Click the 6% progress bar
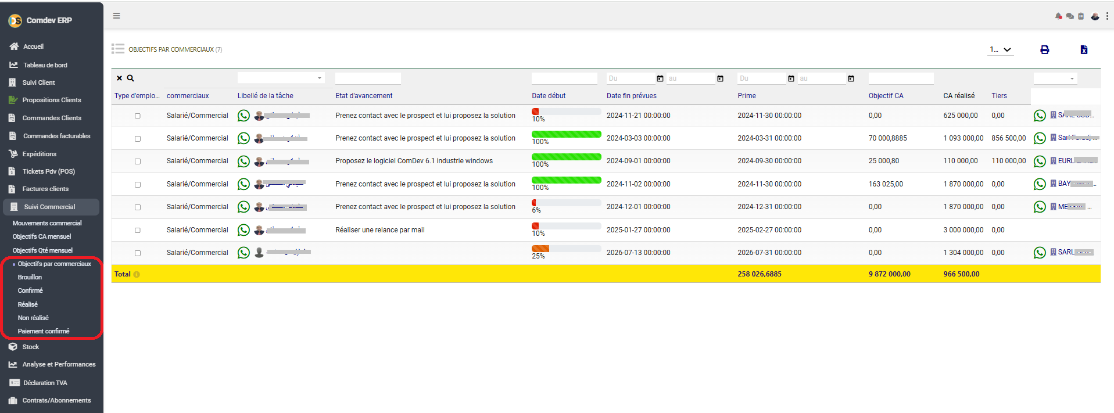The height and width of the screenshot is (413, 1114). pos(567,203)
